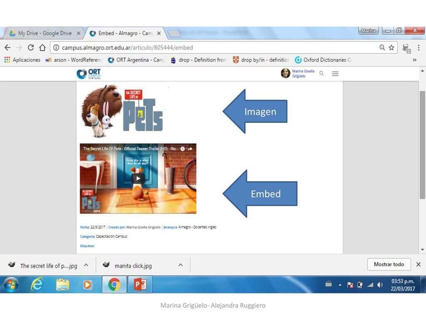
Task: Expand options for The secret life download
Action: (86, 265)
